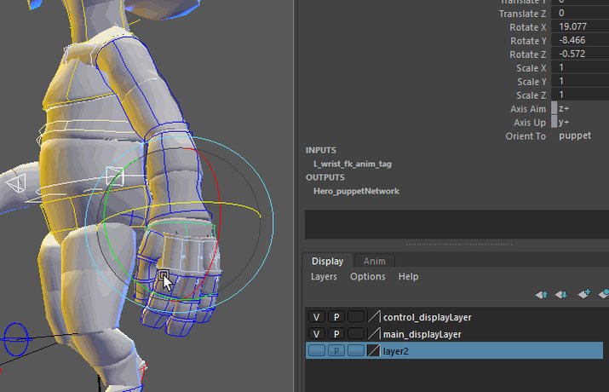The image size is (609, 392).
Task: Select the Scale Z channel label
Action: (531, 95)
